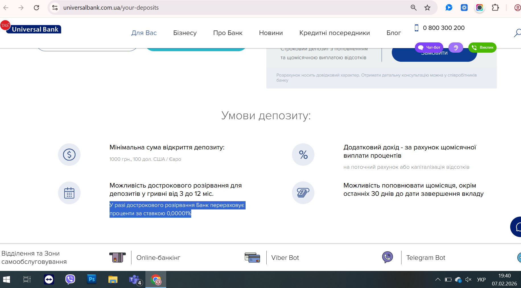The image size is (521, 288).
Task: Open File Explorer from the taskbar
Action: click(x=113, y=279)
